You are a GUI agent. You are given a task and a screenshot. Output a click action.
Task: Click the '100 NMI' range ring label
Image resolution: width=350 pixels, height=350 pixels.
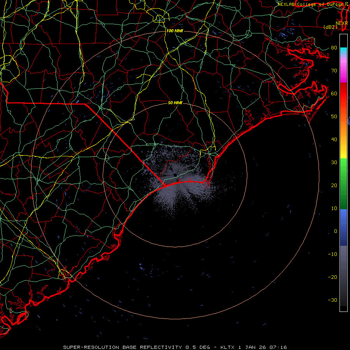click(175, 31)
